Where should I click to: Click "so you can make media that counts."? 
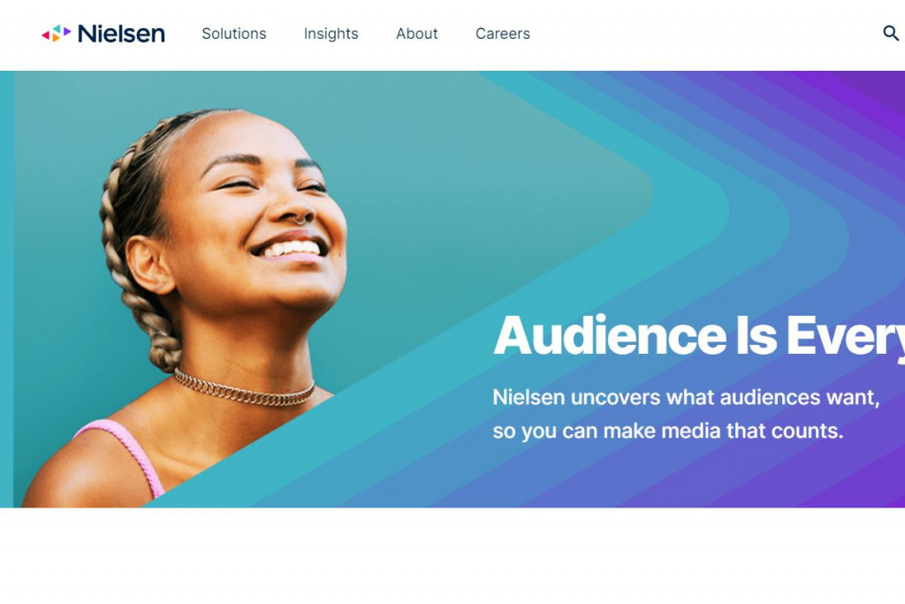click(668, 431)
